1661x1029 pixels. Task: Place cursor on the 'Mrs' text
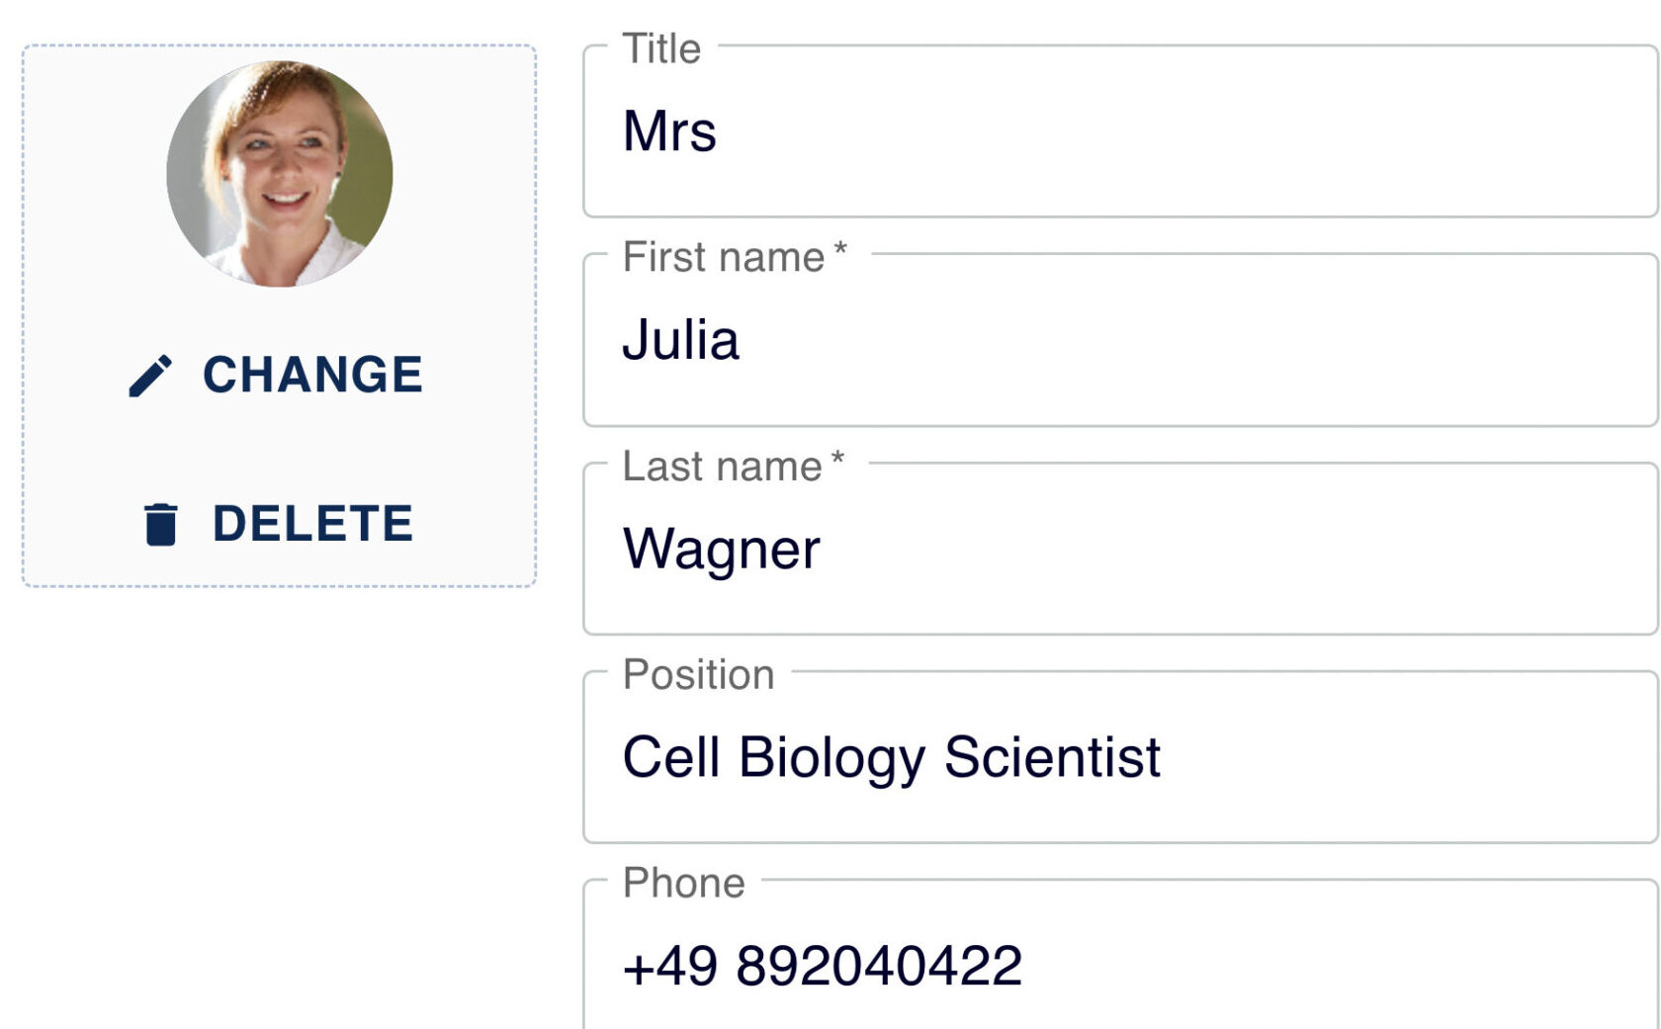coord(669,131)
